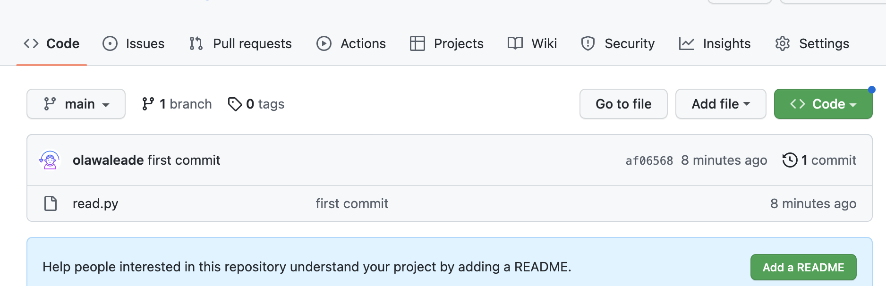Screen dimensions: 886x286
Task: Click the file icon beside read.py
Action: coord(51,203)
